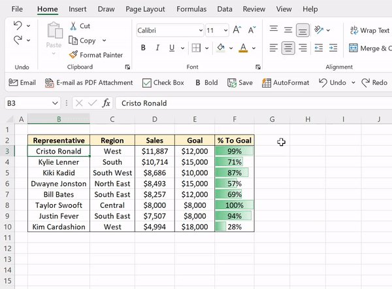Screen dimensions: 392x289
Task: Decrease font size with smaller A icon
Action: tap(252, 30)
